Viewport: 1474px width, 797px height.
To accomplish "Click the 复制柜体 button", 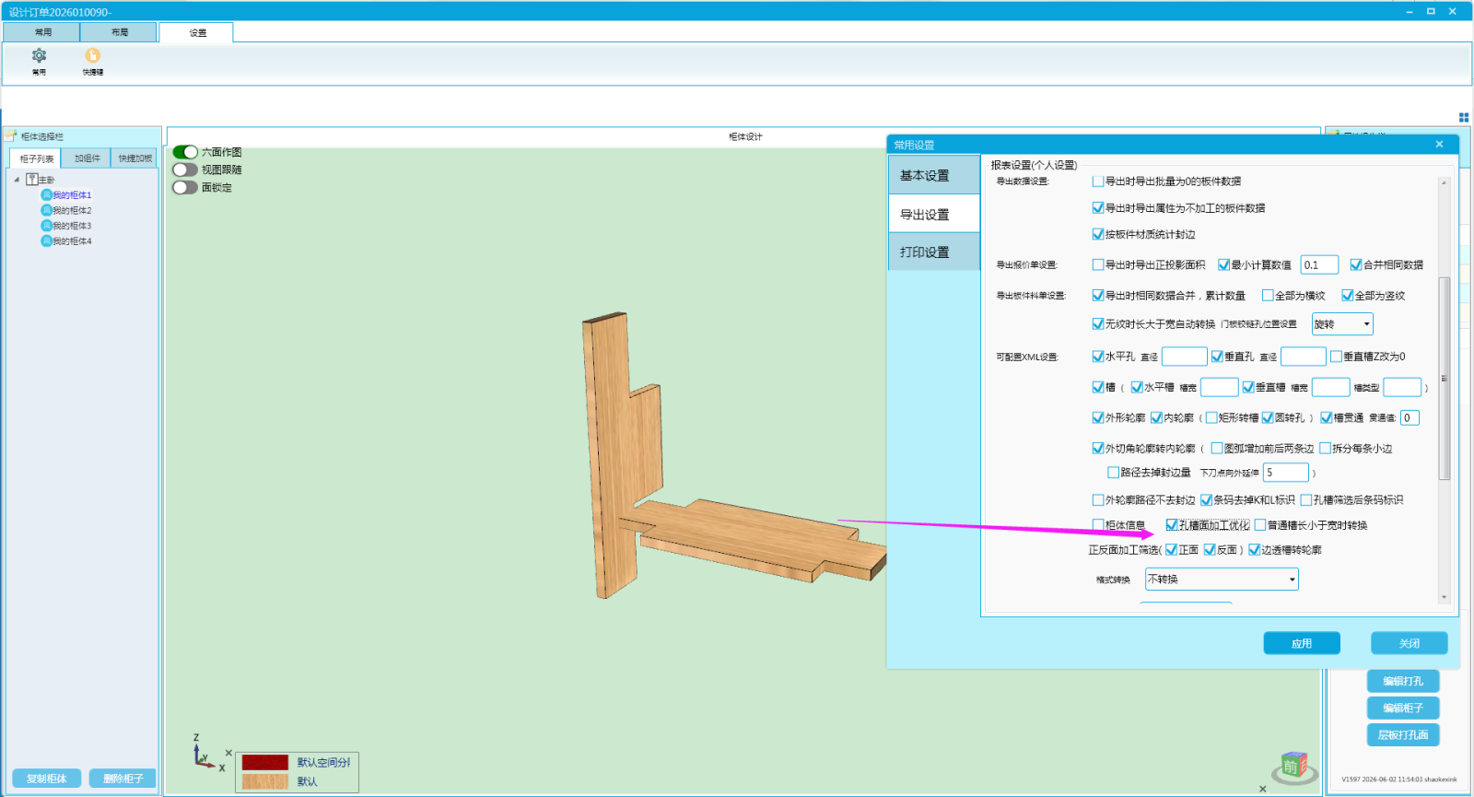I will point(47,779).
